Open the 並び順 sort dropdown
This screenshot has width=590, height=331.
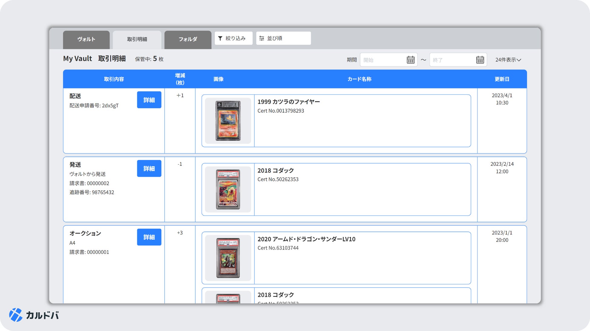point(283,38)
